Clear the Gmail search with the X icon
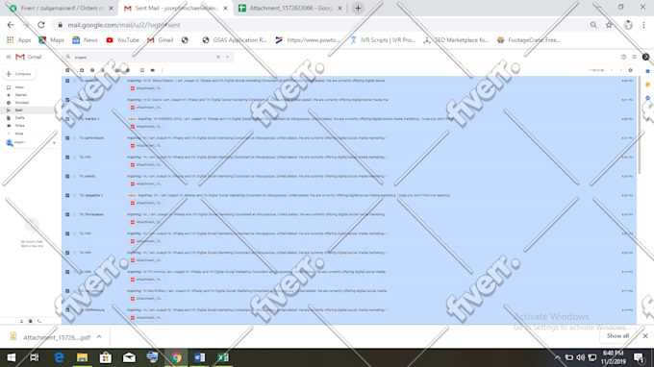 pos(218,57)
